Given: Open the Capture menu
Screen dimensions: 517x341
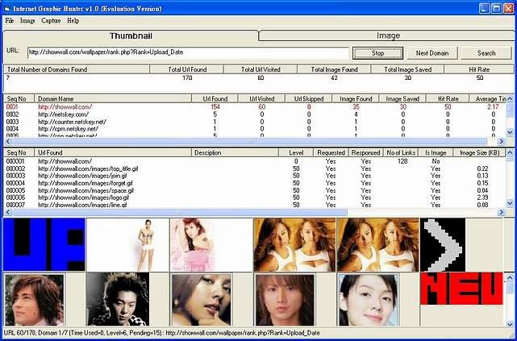Looking at the screenshot, I should (51, 21).
